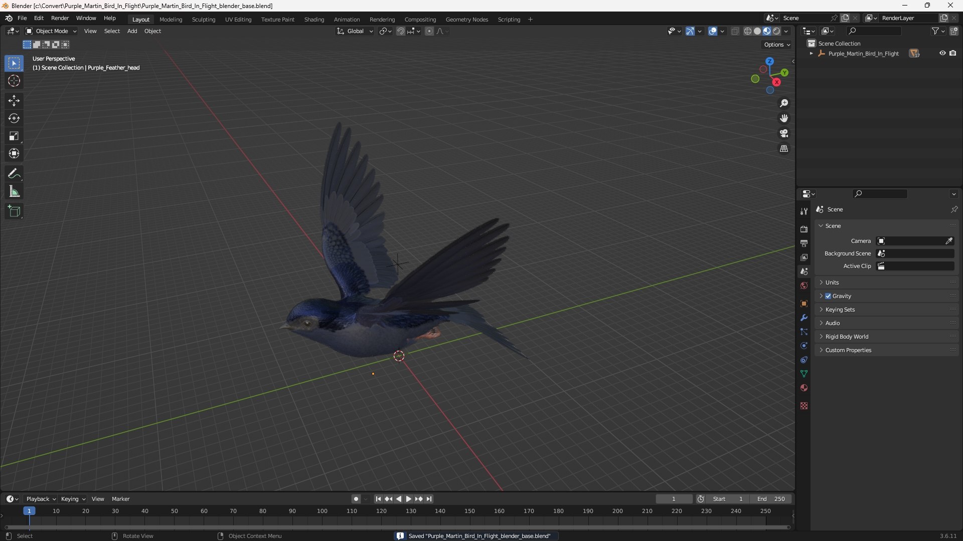Switch to the Shading workspace tab
This screenshot has width=963, height=541.
click(x=314, y=20)
